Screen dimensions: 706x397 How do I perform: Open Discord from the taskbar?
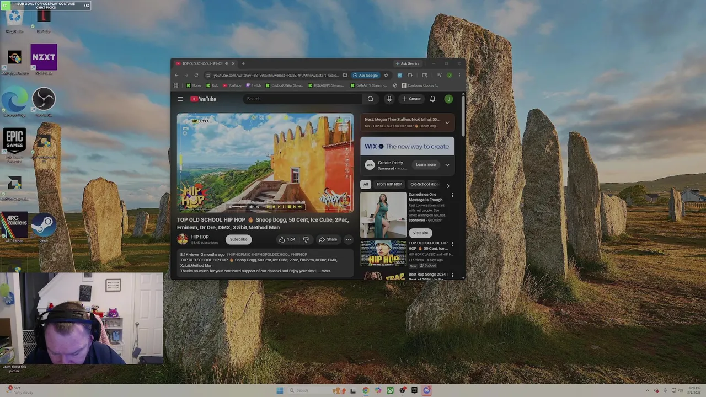click(426, 390)
